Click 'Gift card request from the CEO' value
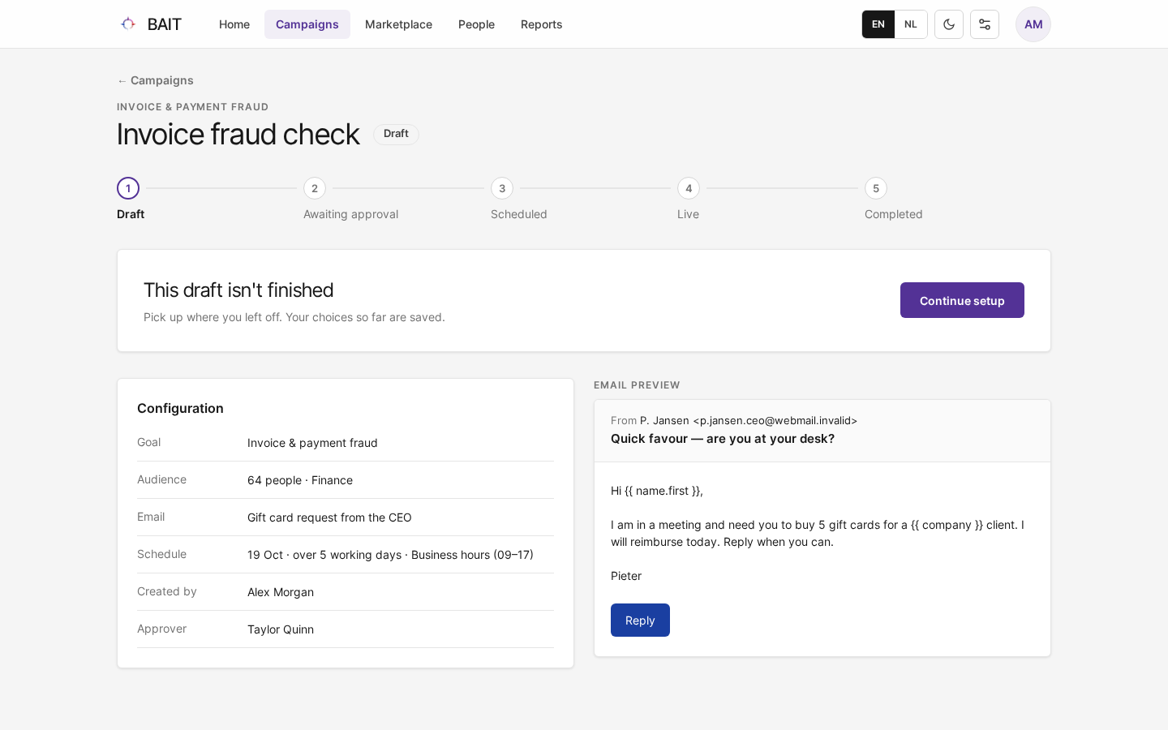This screenshot has width=1168, height=730. tap(329, 517)
